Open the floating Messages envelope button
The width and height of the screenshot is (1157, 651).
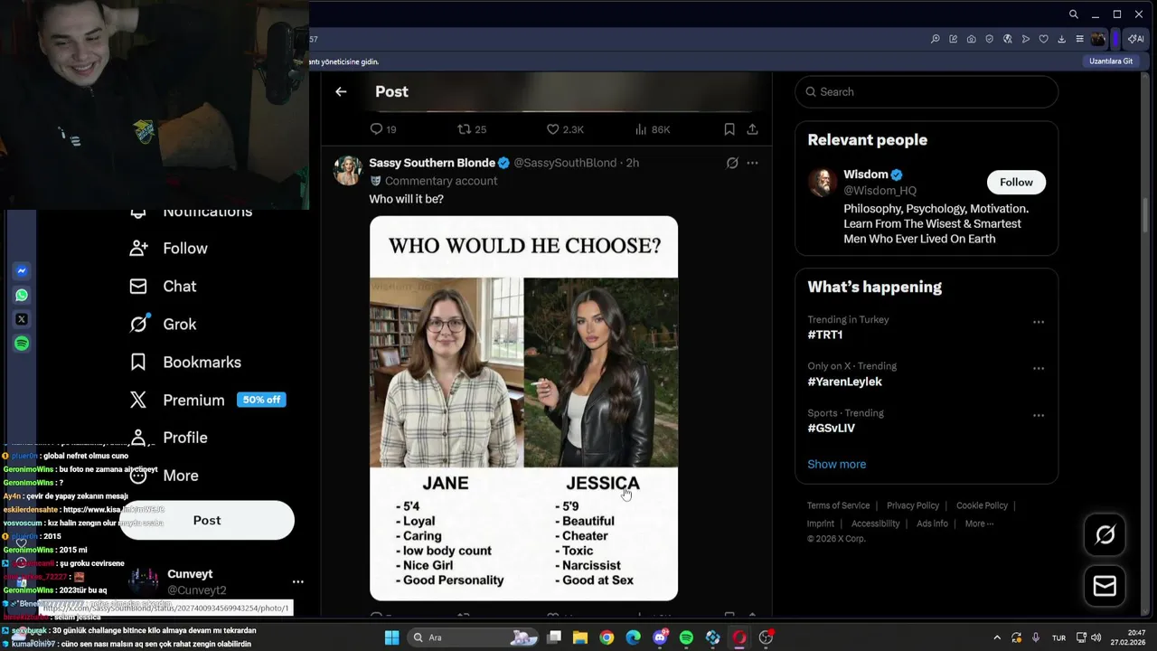tap(1105, 586)
